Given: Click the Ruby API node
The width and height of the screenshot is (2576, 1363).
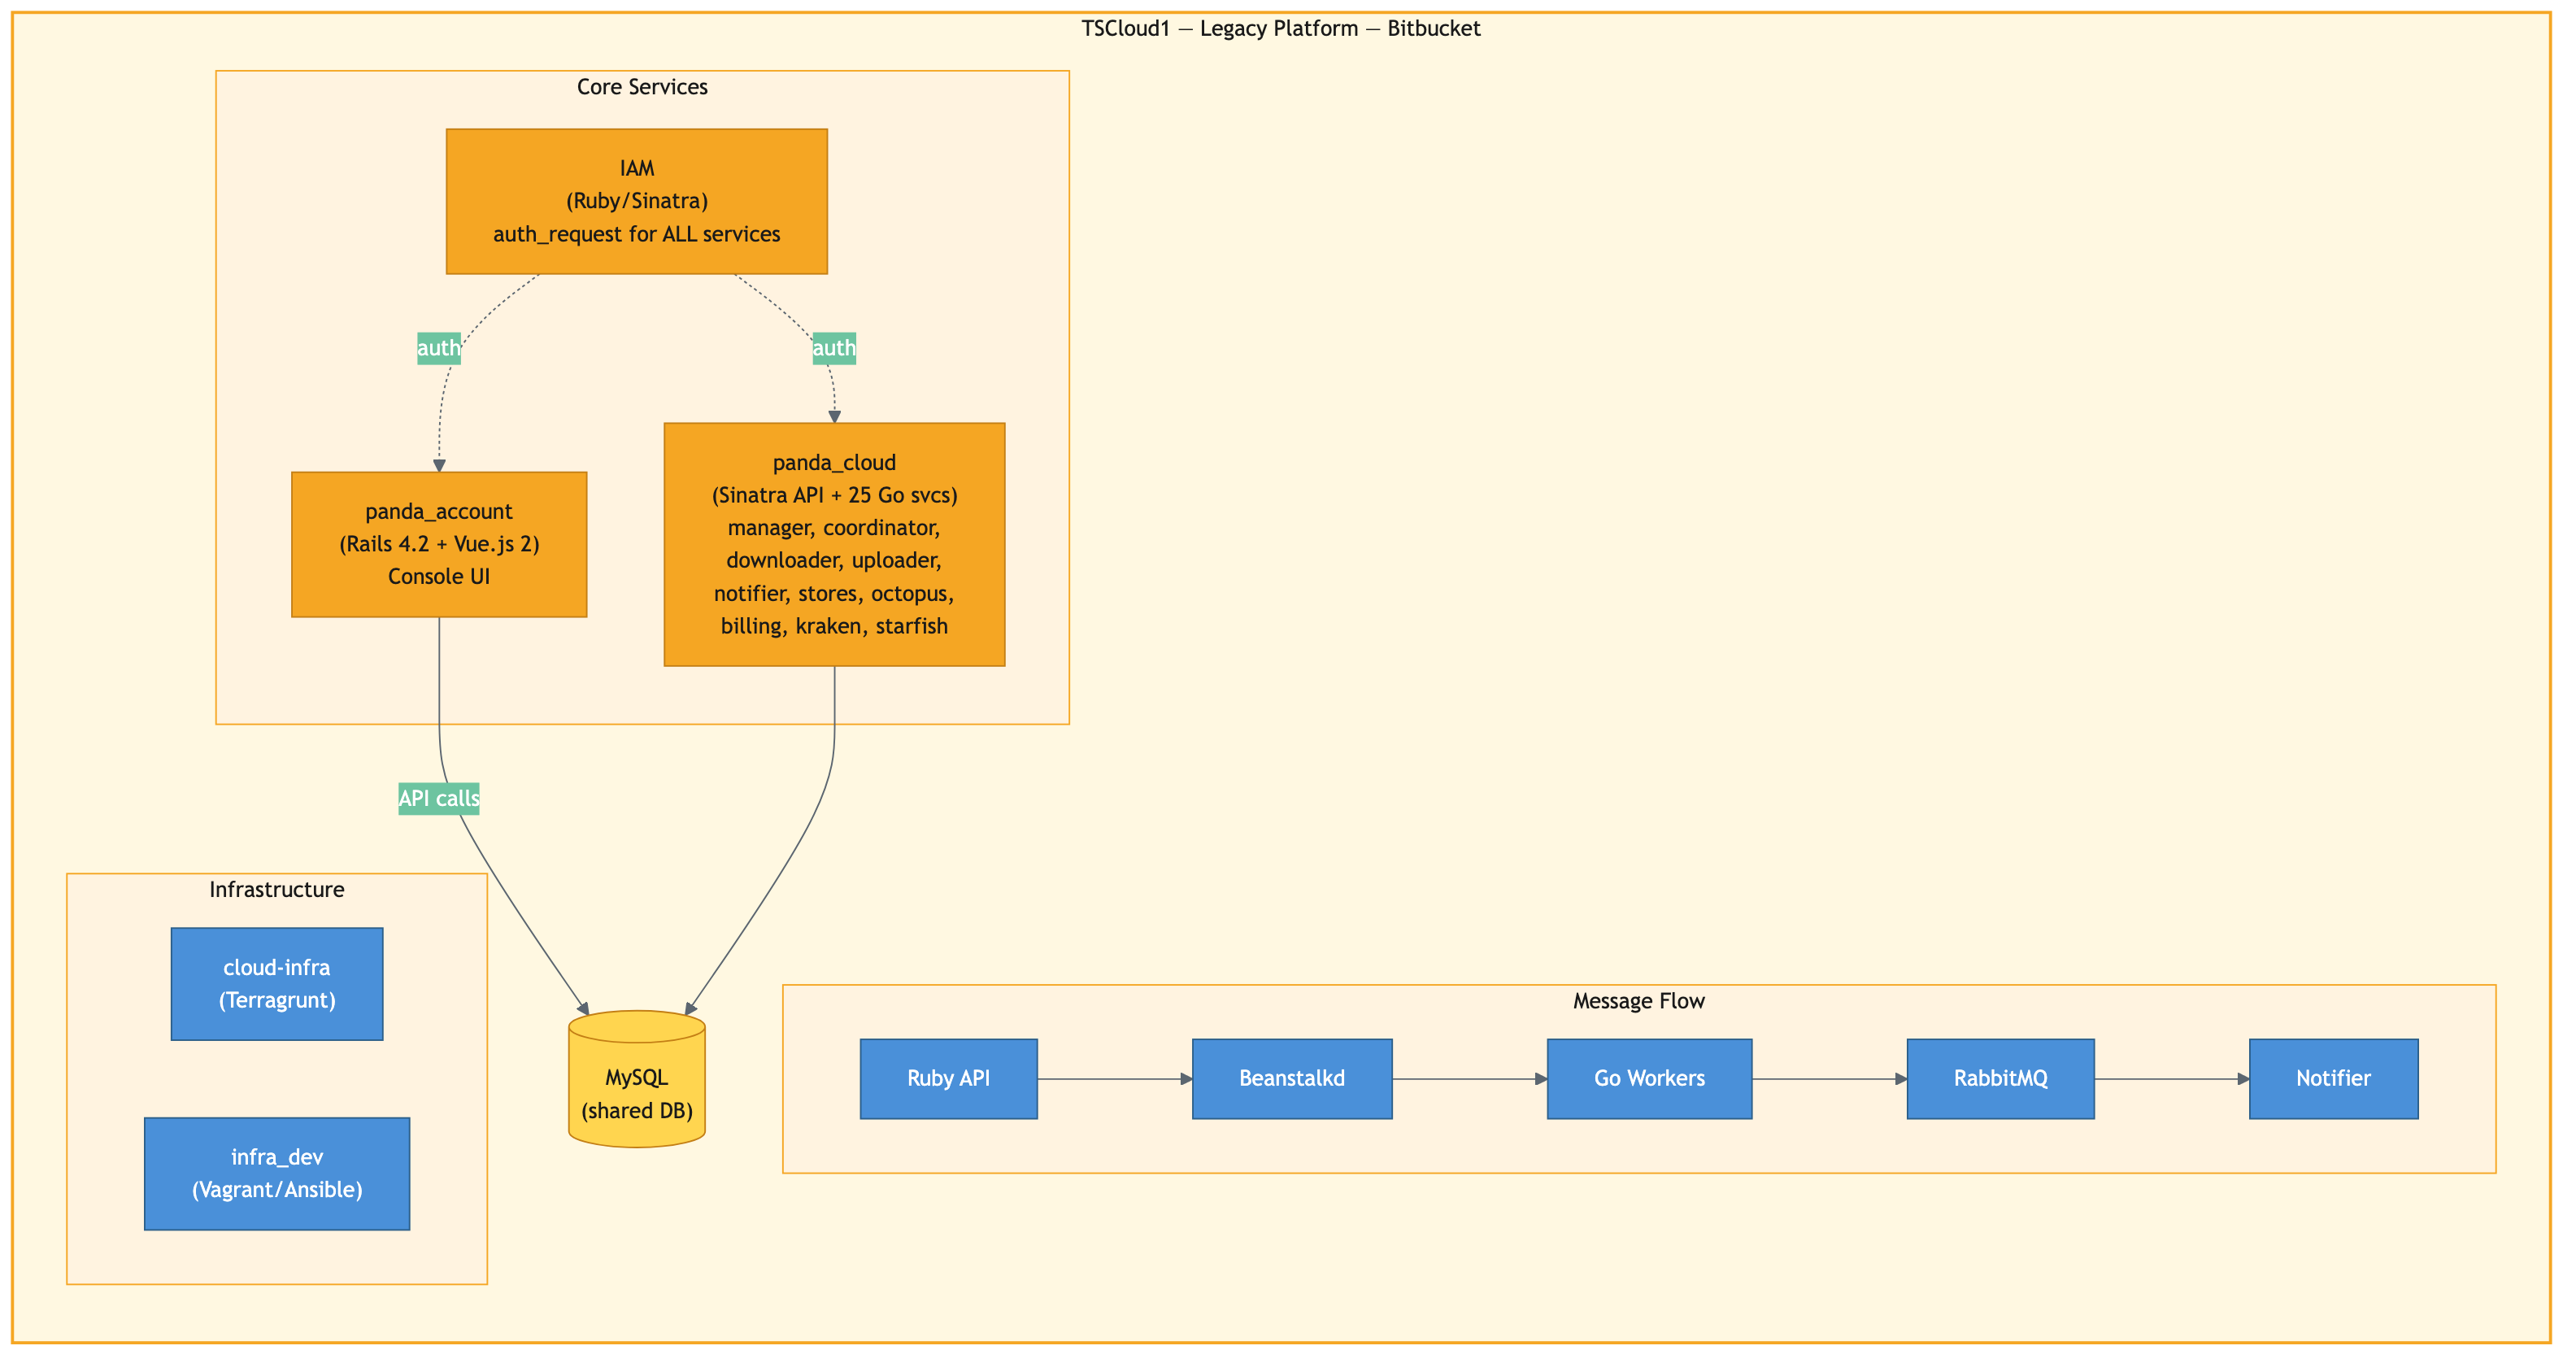Looking at the screenshot, I should click(947, 1078).
